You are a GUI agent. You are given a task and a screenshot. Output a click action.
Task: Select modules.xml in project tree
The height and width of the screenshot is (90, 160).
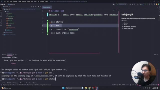click(x=10, y=23)
